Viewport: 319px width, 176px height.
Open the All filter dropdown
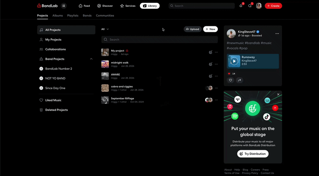105,29
